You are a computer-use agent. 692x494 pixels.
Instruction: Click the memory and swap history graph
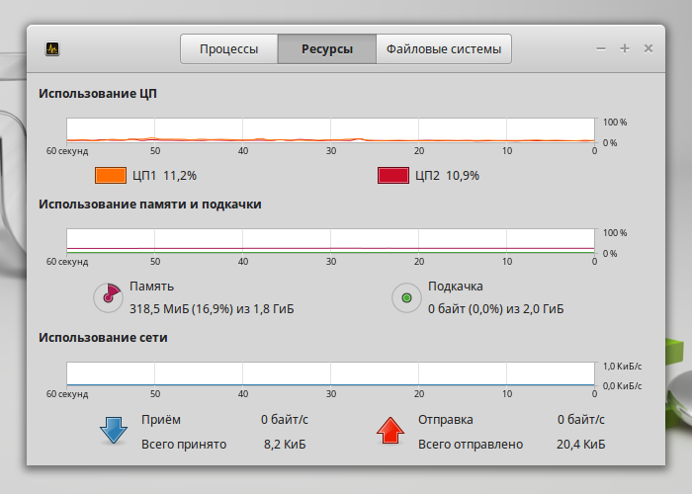[330, 241]
